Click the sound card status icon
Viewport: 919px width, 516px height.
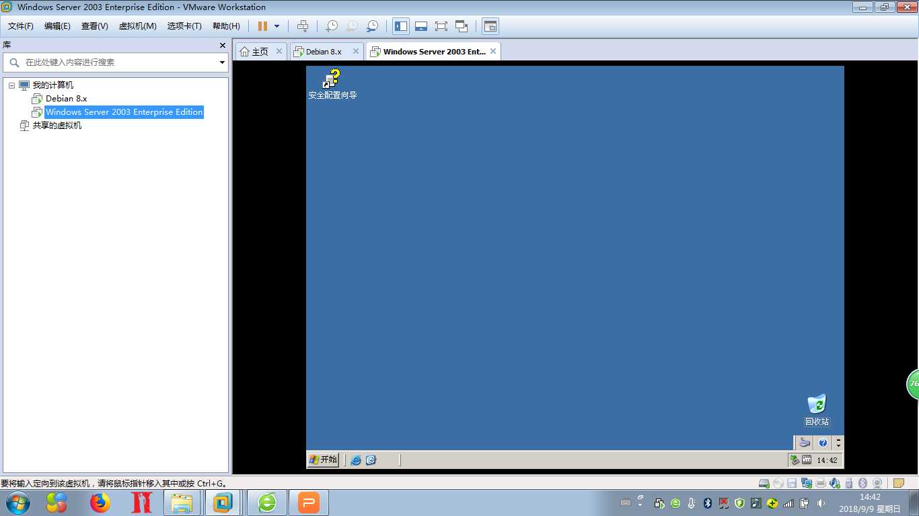835,483
